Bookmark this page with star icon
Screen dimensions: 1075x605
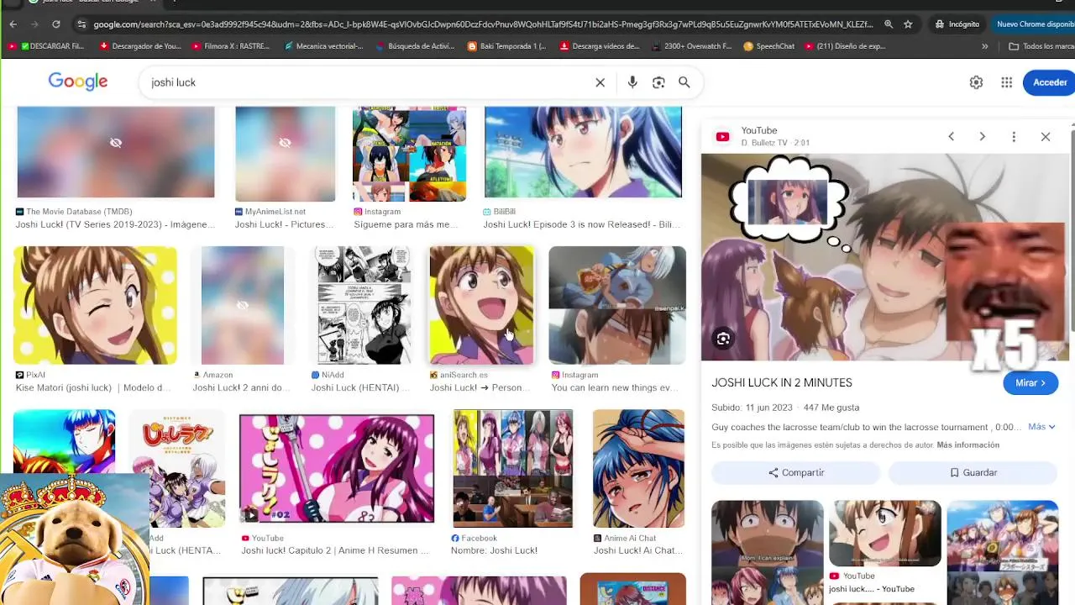[908, 24]
